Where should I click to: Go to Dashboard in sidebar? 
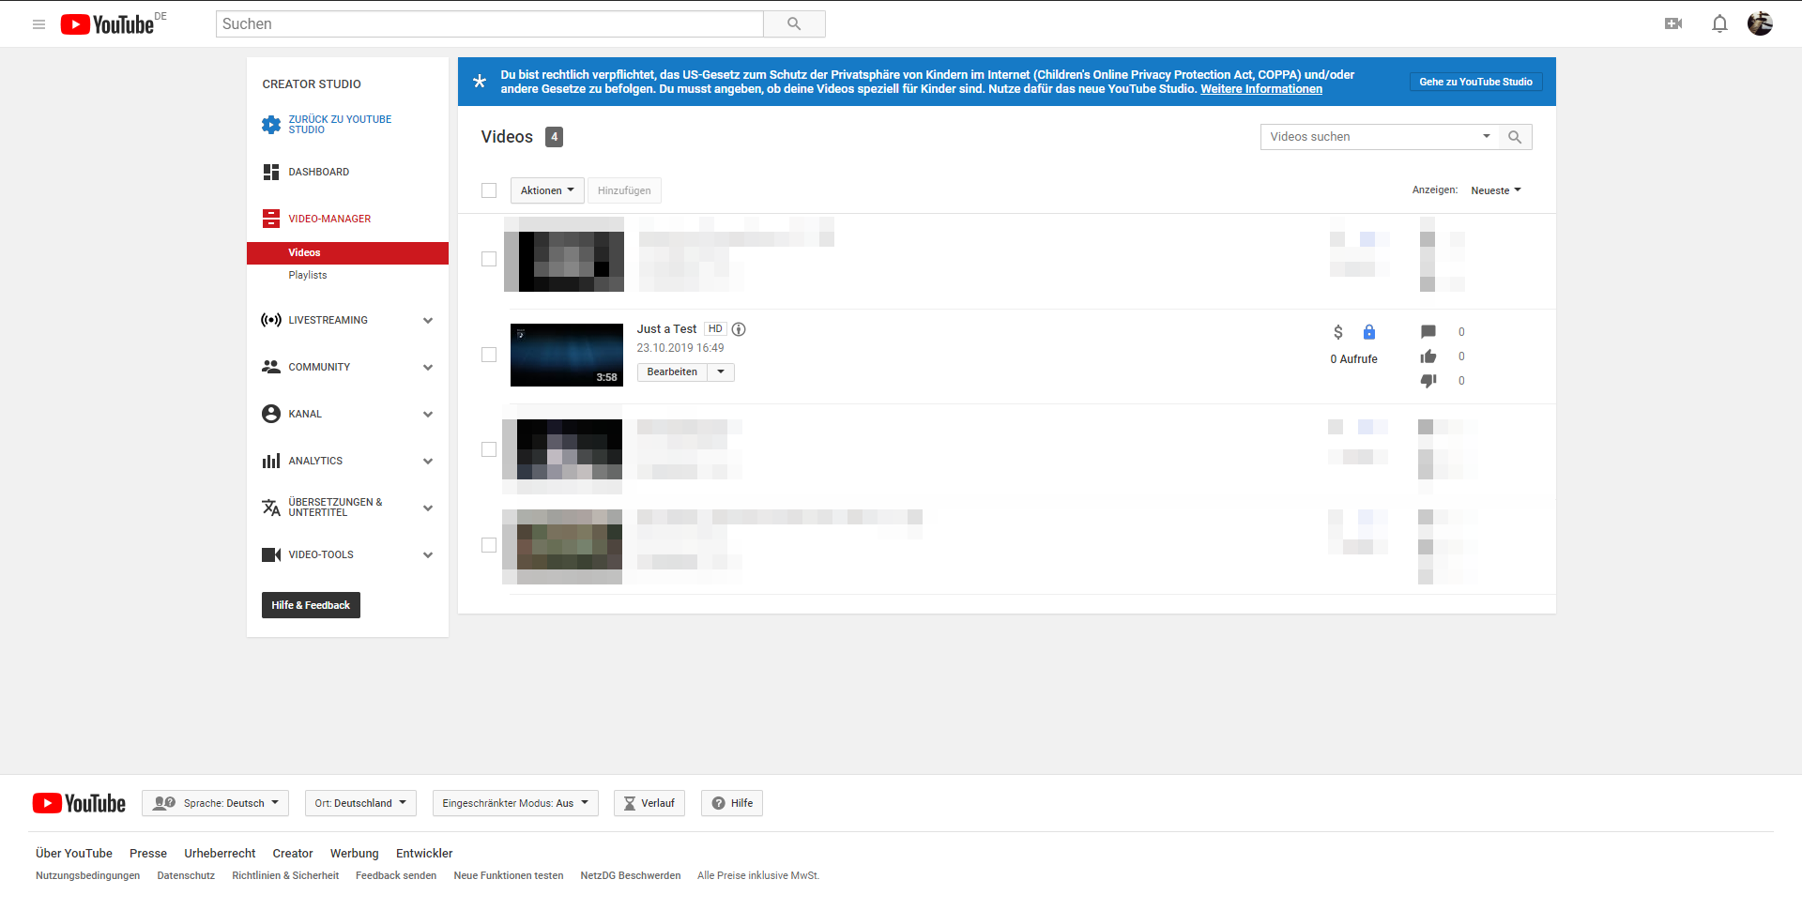click(x=318, y=172)
